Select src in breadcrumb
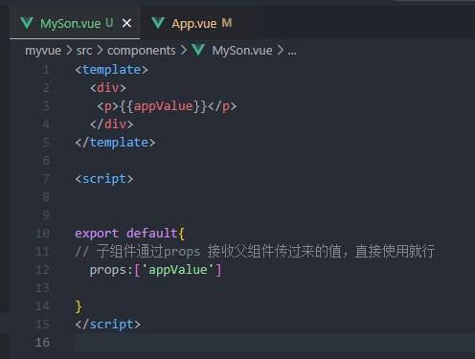Screen dimensions: 475x359 point(84,51)
